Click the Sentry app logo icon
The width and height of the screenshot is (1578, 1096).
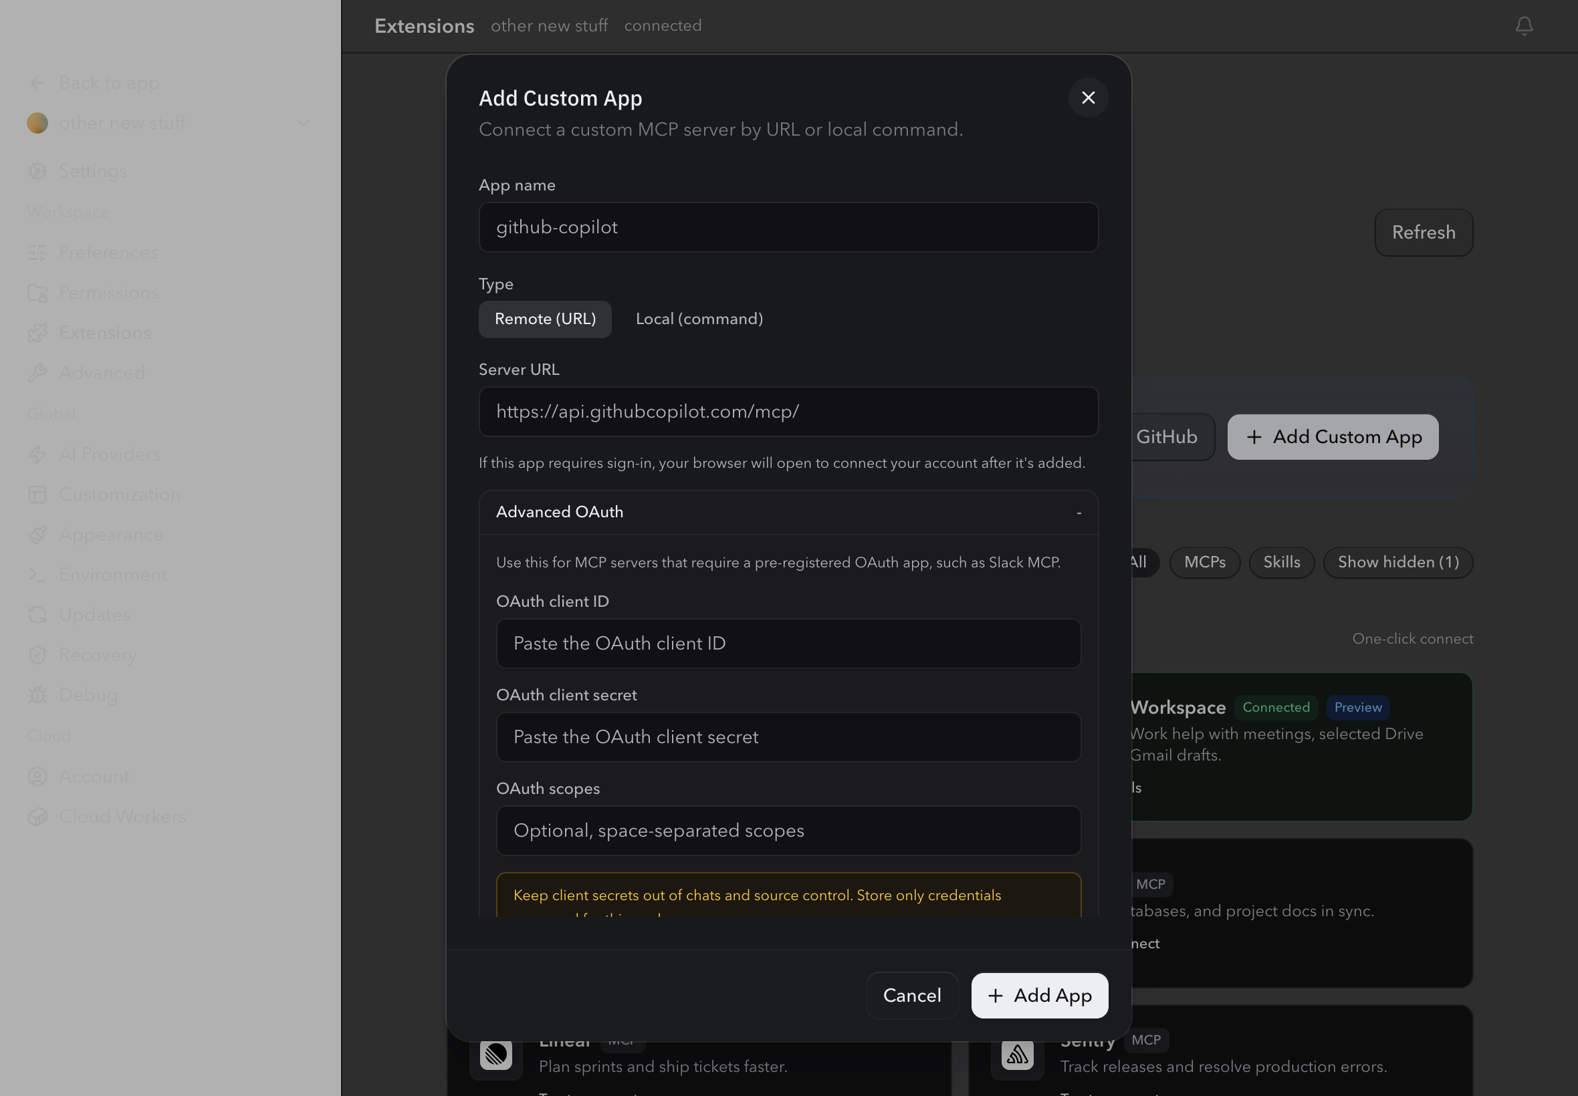(1017, 1054)
